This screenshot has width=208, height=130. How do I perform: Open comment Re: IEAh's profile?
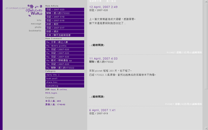pyautogui.click(x=65, y=46)
